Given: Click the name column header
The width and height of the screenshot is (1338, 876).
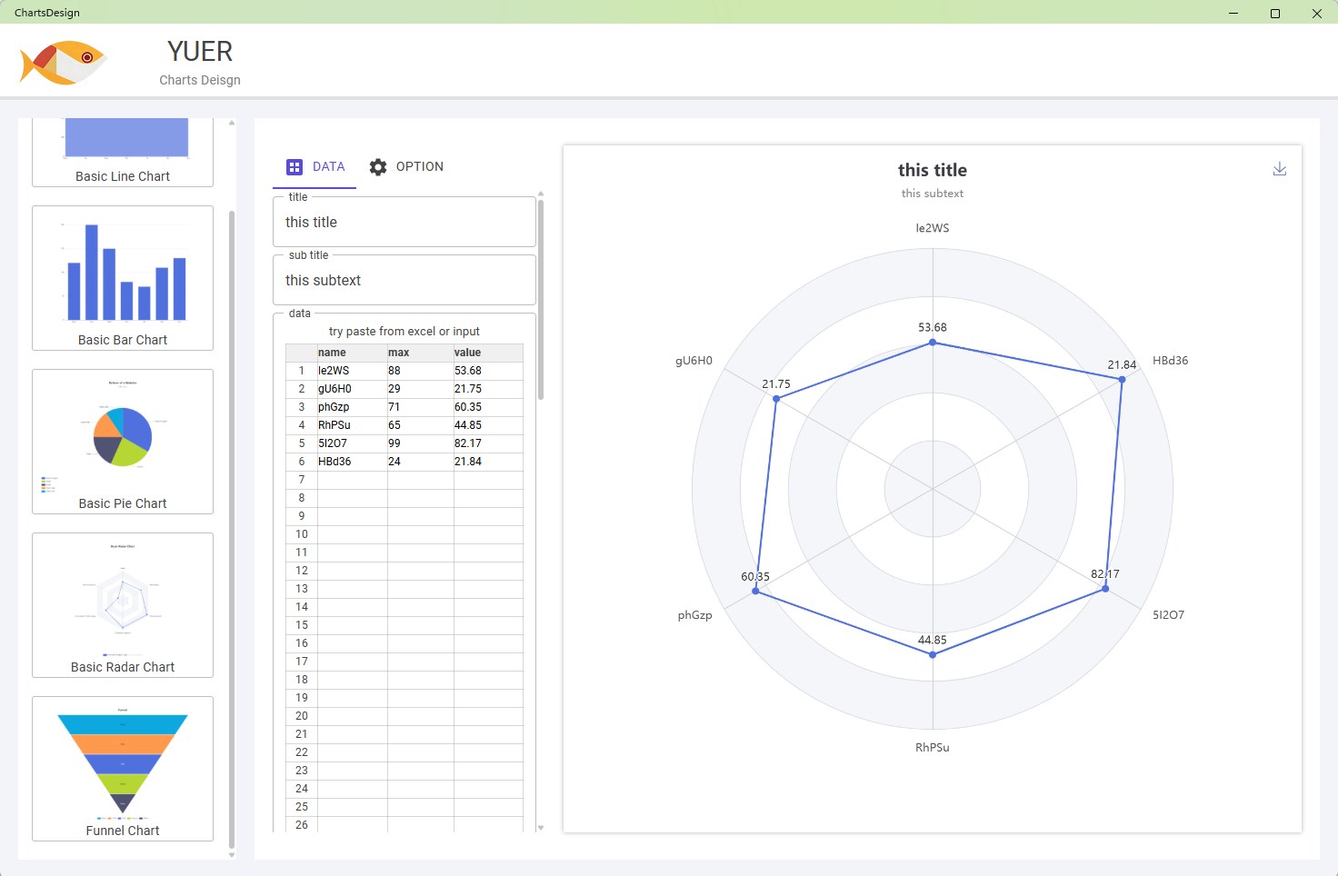Looking at the screenshot, I should coord(353,353).
